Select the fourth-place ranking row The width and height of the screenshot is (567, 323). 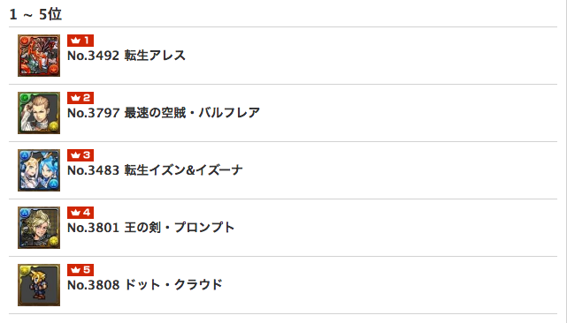pyautogui.click(x=283, y=228)
